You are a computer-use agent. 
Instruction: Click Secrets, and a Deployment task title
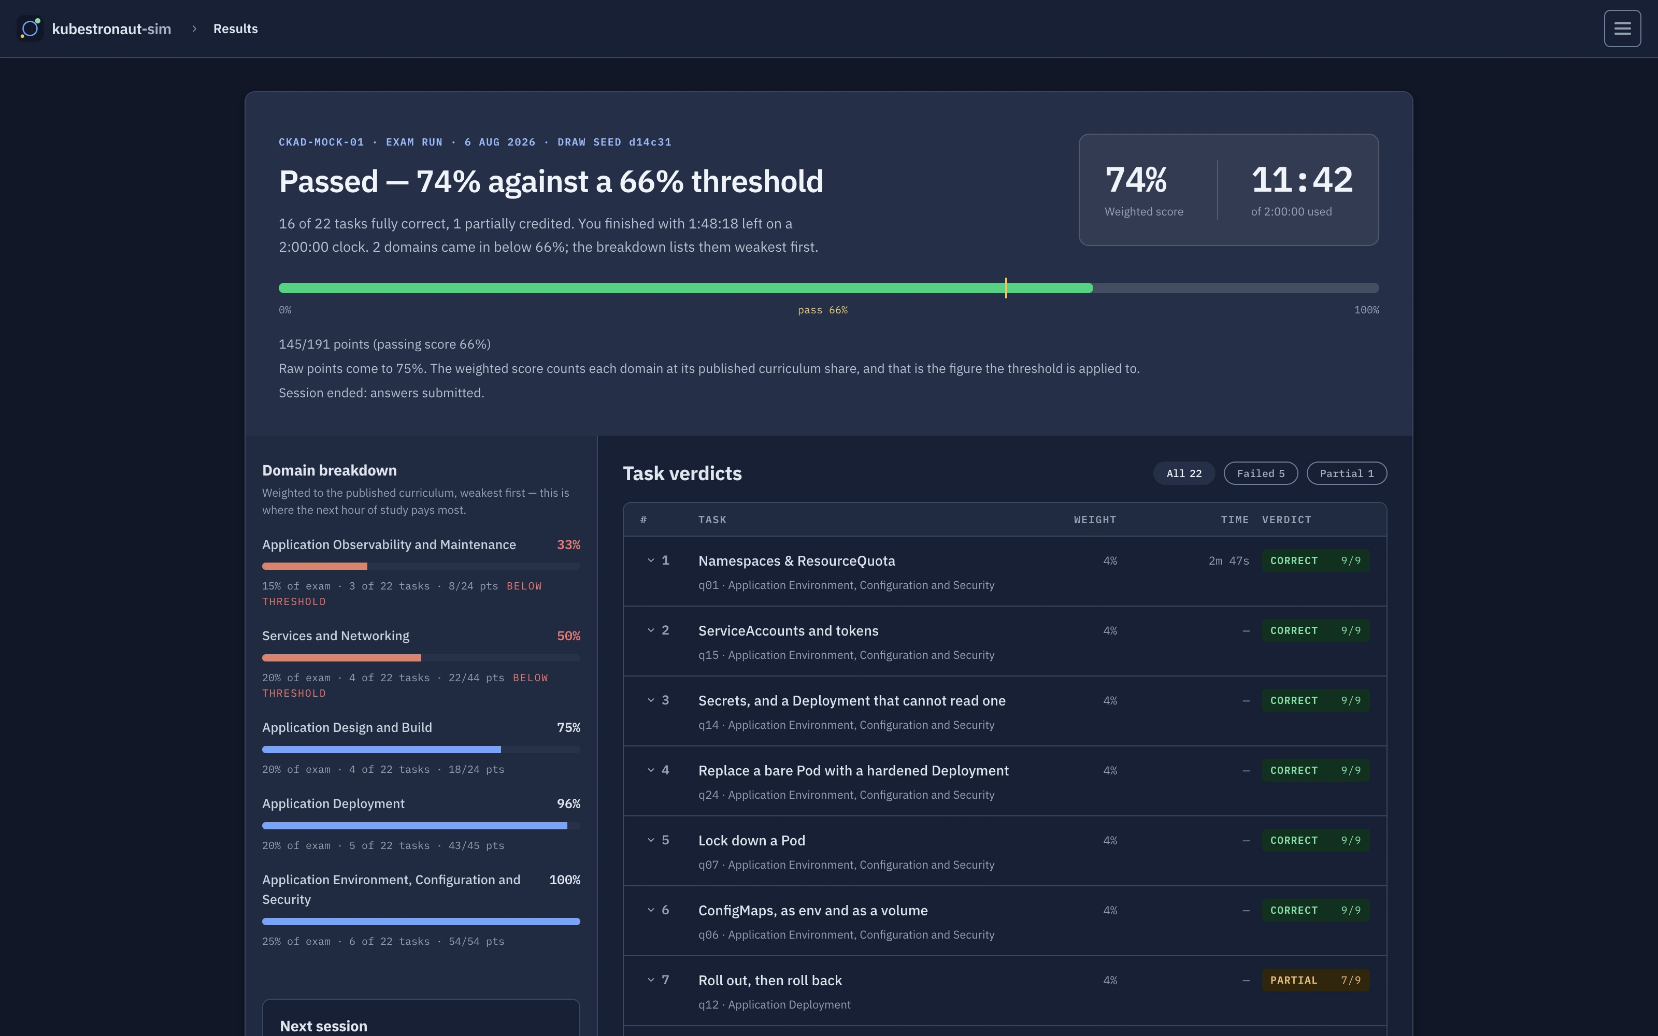(852, 700)
